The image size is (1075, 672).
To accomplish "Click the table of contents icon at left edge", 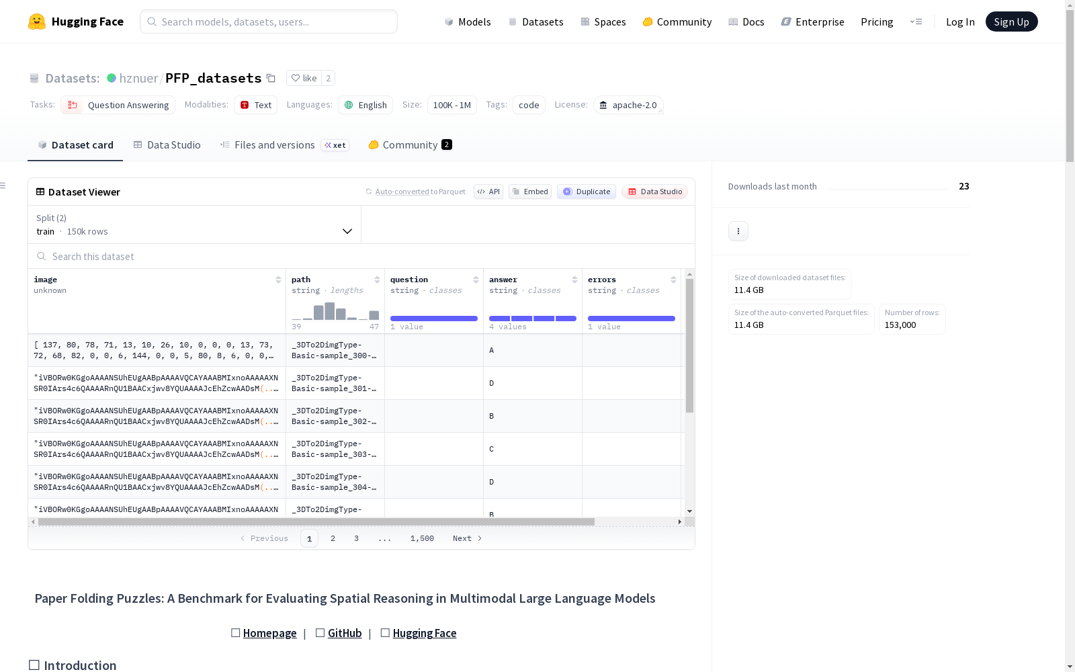I will click(x=3, y=185).
